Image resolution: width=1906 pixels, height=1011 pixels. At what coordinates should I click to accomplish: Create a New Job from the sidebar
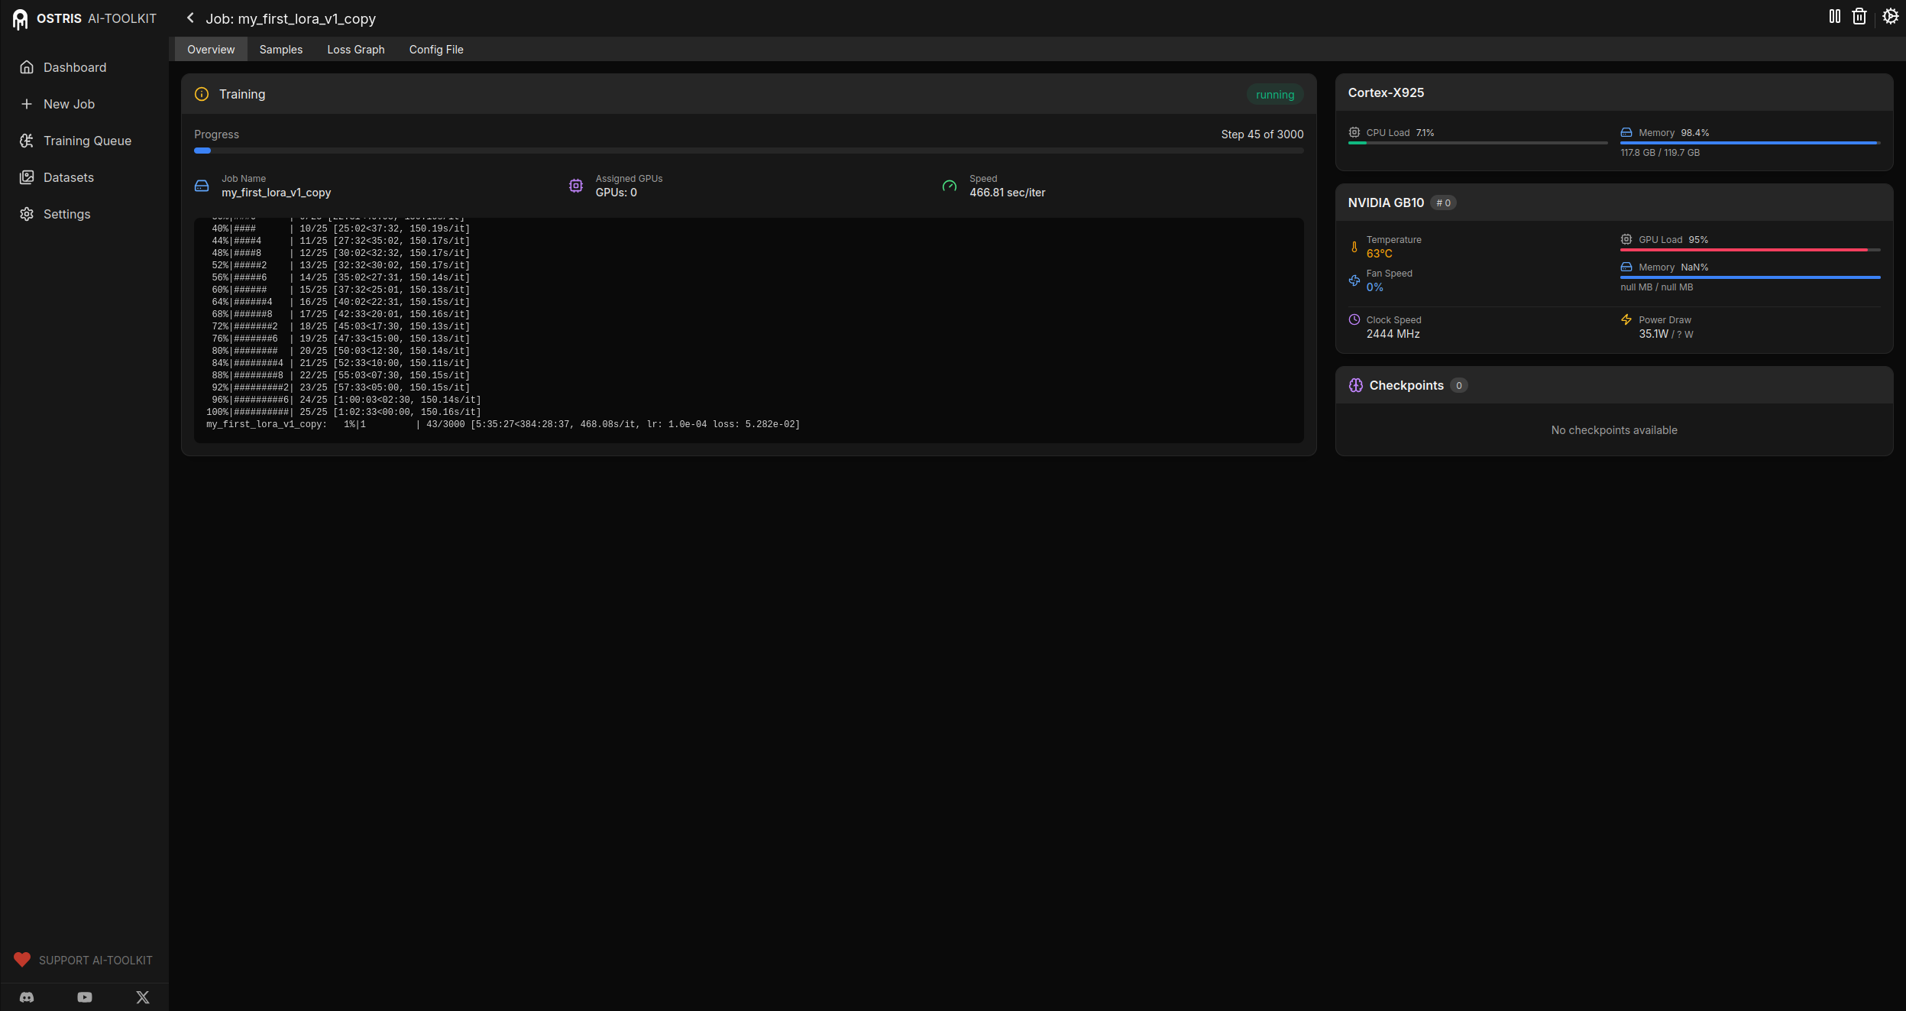[x=69, y=104]
